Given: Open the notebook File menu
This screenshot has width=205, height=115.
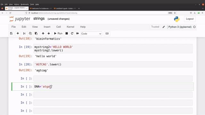Looking at the screenshot, I should point(13,27).
